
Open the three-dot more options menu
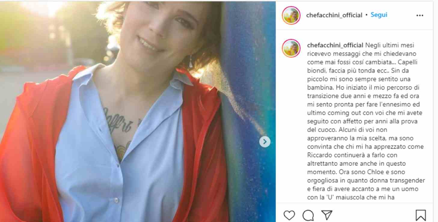click(x=420, y=16)
